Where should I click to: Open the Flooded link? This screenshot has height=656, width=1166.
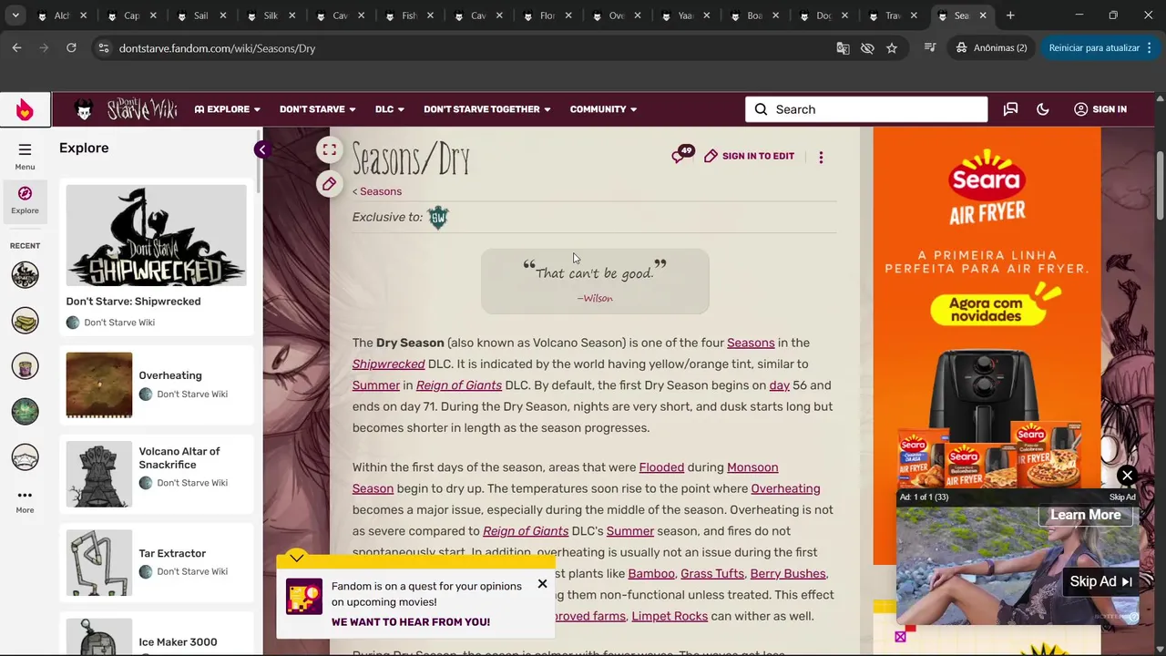pyautogui.click(x=661, y=467)
